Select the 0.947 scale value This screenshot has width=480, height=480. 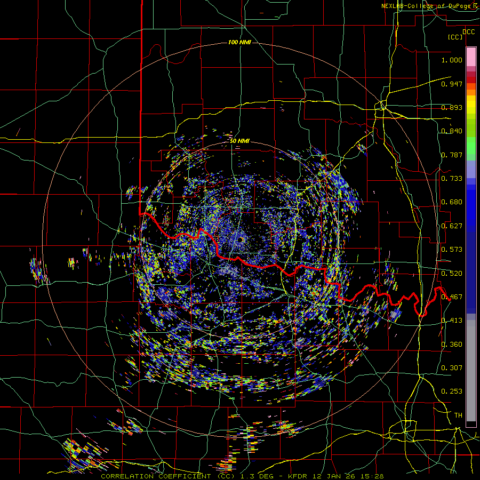452,84
